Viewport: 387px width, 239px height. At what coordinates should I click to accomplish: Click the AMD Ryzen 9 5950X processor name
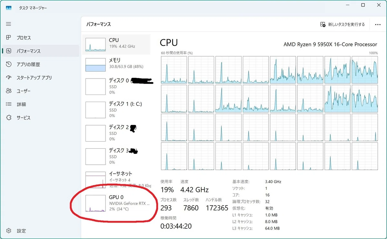click(x=330, y=44)
